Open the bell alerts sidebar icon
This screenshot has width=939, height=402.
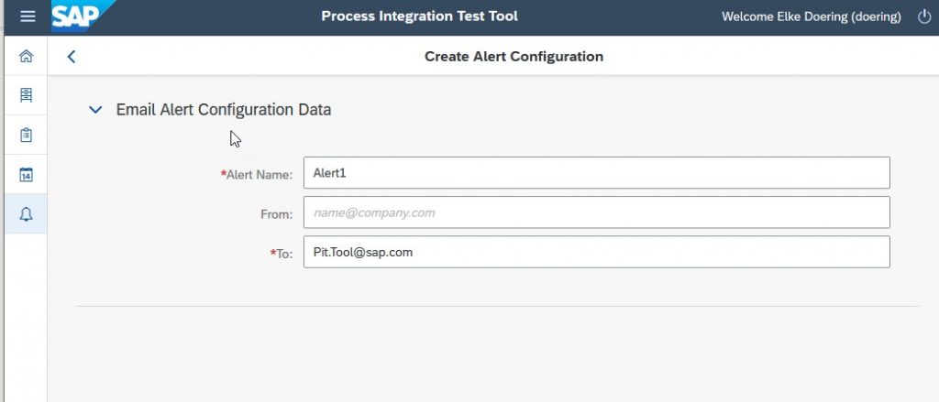coord(26,214)
